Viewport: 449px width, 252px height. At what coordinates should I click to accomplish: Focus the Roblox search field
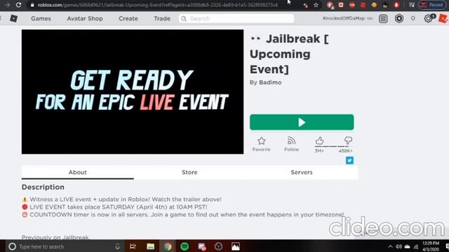pyautogui.click(x=236, y=19)
